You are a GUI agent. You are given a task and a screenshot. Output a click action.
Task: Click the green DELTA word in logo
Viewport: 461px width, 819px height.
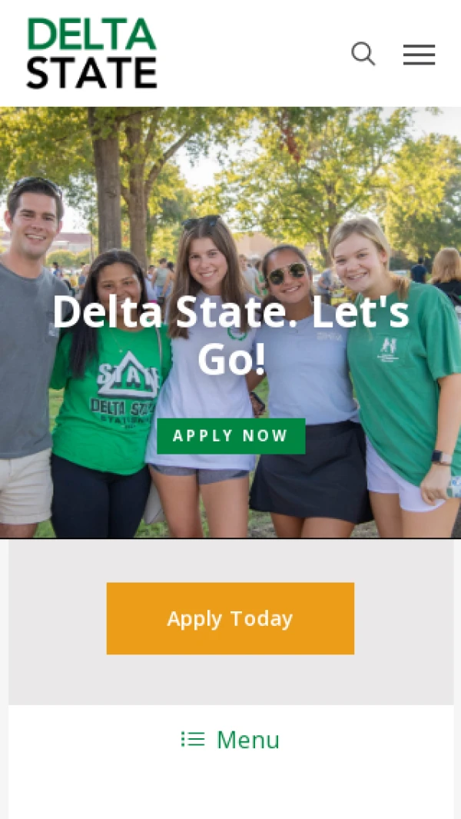coord(92,34)
